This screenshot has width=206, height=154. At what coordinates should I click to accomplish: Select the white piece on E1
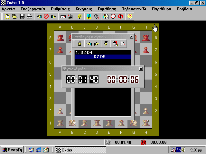pyautogui.click(x=109, y=123)
